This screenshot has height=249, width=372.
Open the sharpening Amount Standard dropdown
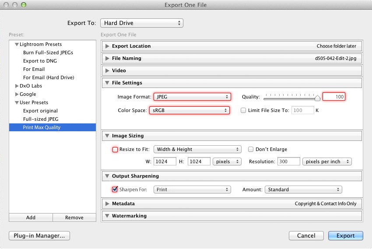pos(303,189)
